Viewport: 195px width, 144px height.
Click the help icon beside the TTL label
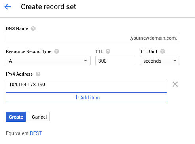pos(108,51)
